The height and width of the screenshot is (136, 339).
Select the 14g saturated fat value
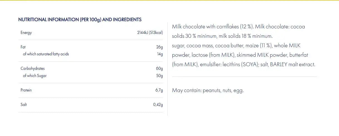160,54
